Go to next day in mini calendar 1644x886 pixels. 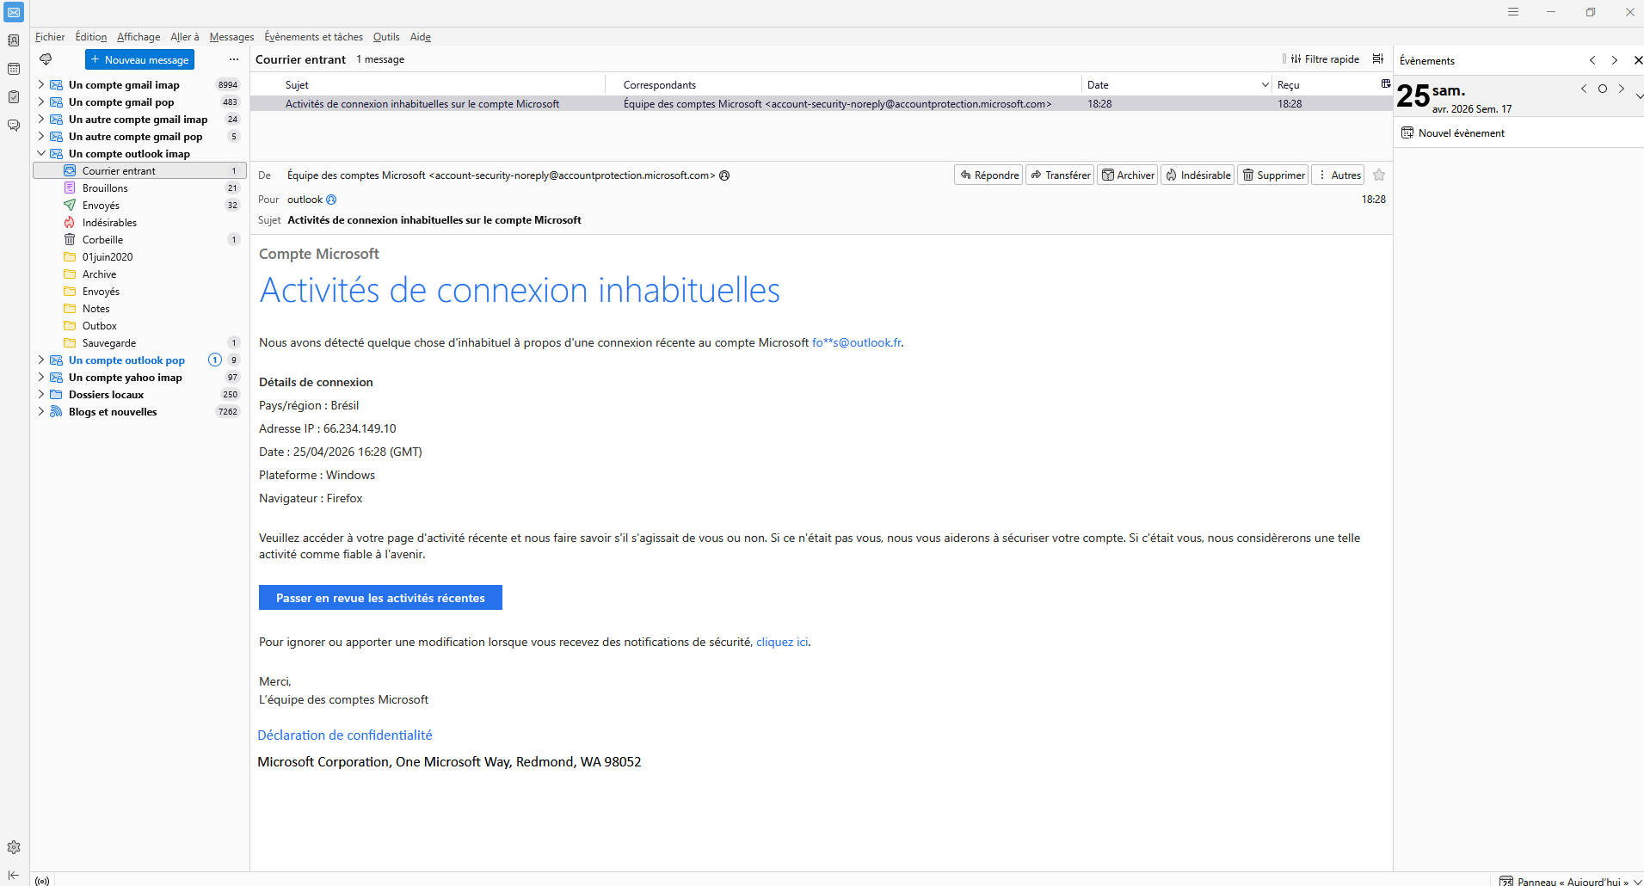[x=1622, y=89]
